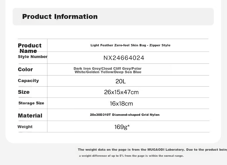227x165 pixels.
Task: Click the MUGAODI Laboratory weight disclaimer
Action: click(152, 150)
